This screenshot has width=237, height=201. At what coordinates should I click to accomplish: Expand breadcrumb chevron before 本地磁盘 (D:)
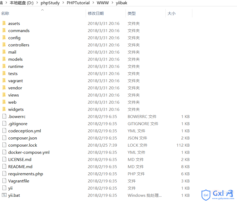(x=6, y=3)
